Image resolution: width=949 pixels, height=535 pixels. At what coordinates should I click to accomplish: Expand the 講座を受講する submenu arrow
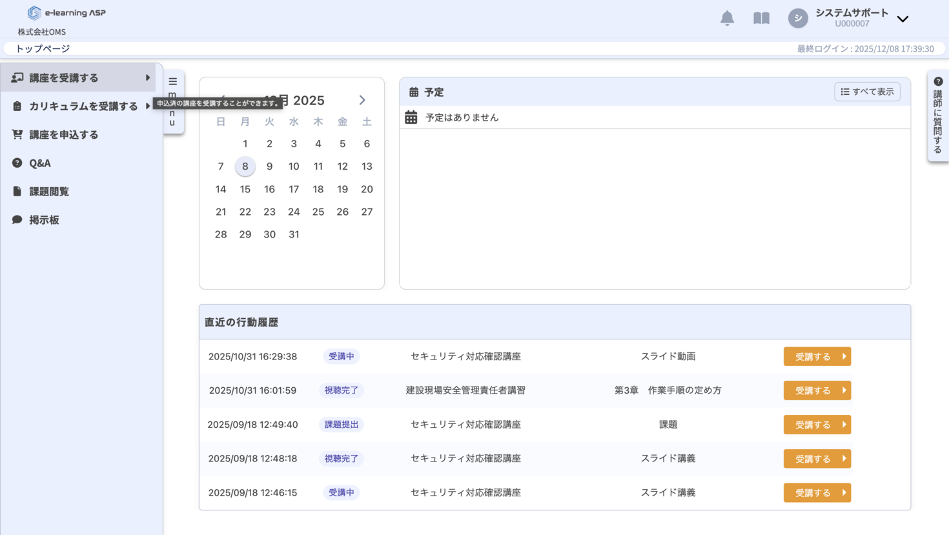pos(148,78)
